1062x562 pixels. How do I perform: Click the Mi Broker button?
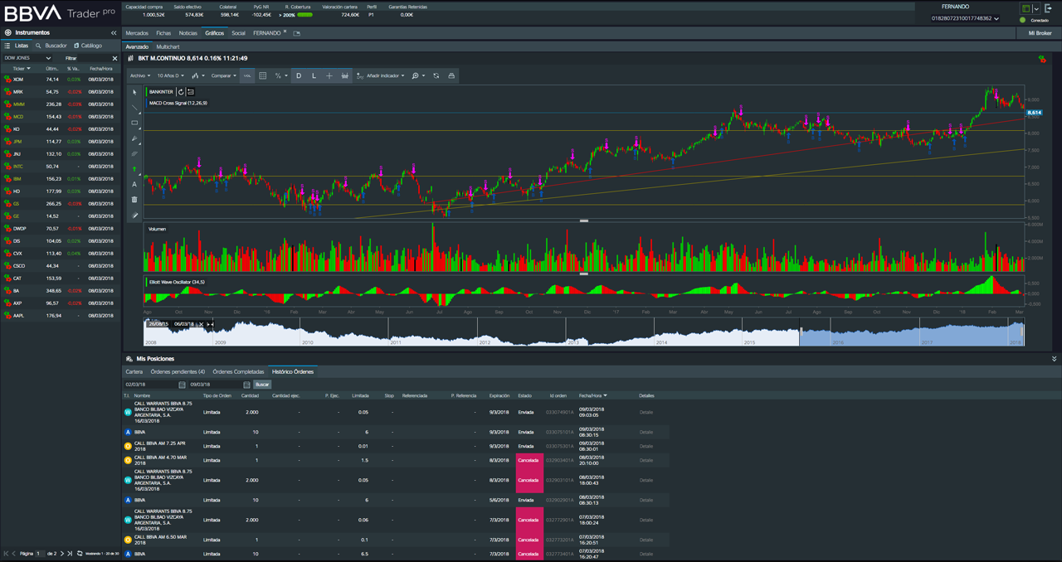coord(1039,33)
